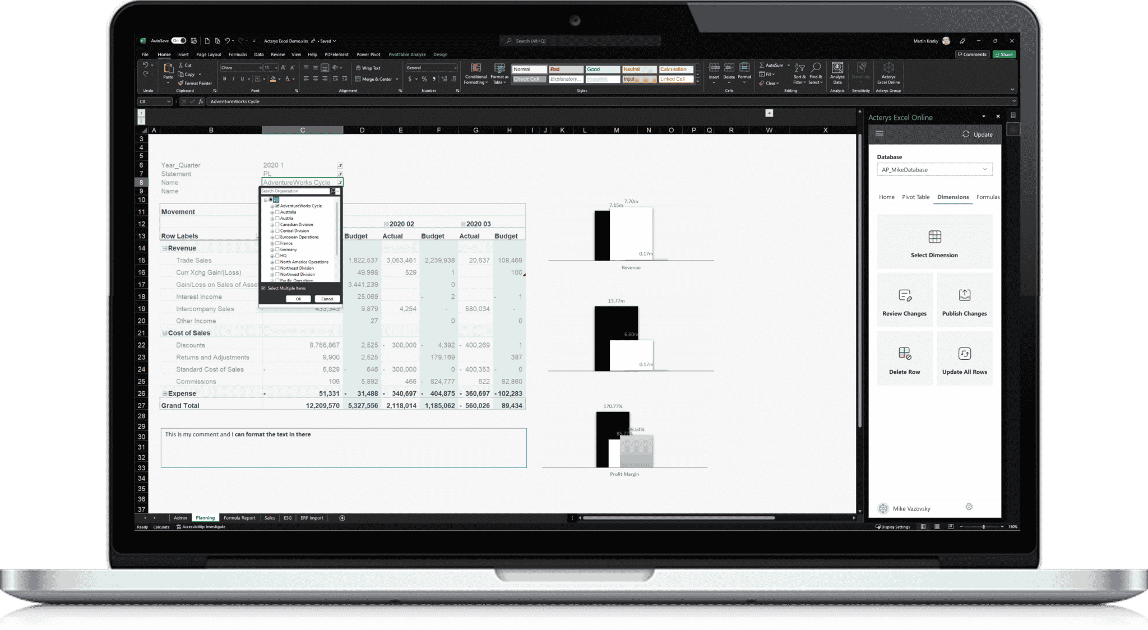This screenshot has height=630, width=1148.
Task: Click the Analyze Data icon
Action: point(837,68)
